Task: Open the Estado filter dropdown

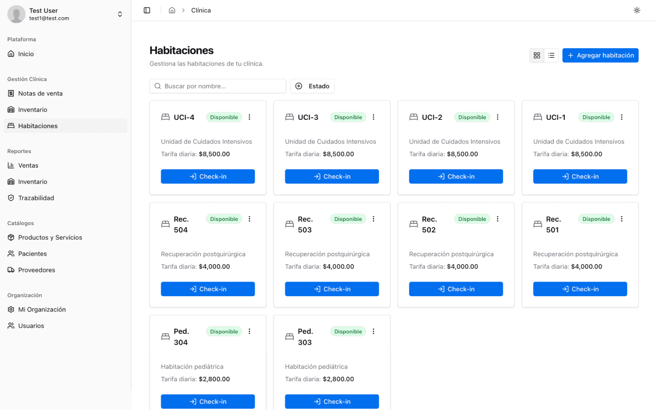Action: pos(312,86)
